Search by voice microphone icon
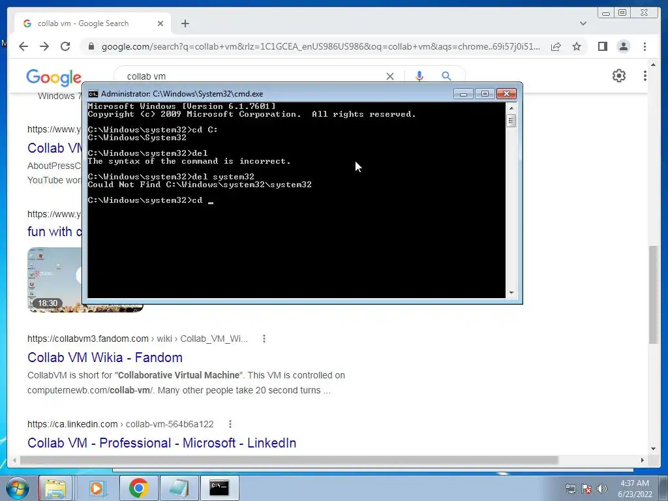The height and width of the screenshot is (501, 668). 419,76
